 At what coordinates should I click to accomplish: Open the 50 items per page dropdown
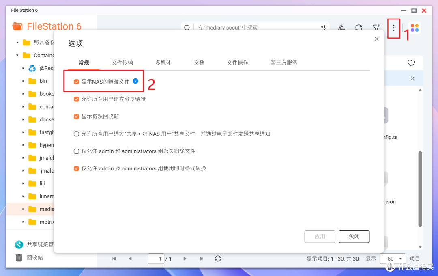393,259
